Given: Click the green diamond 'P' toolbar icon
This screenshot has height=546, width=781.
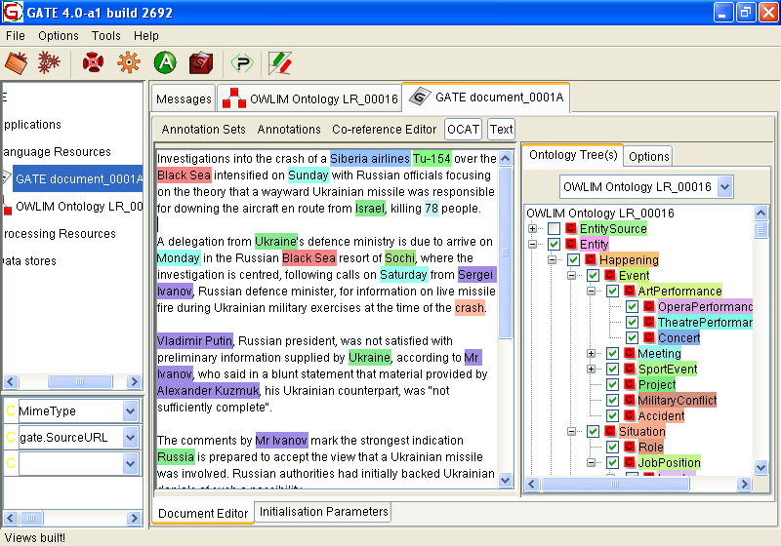Looking at the screenshot, I should pyautogui.click(x=241, y=63).
